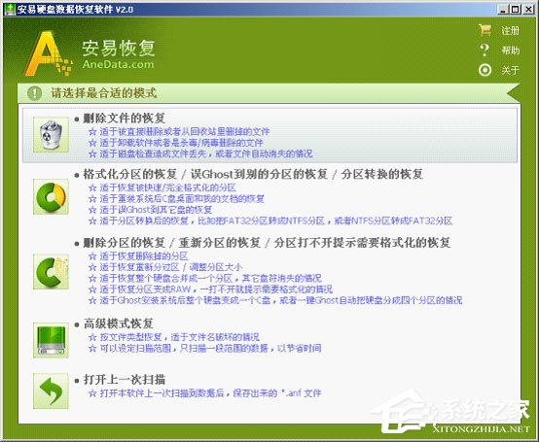Click line about saved *.anf file
539x442 pixels.
[x=205, y=392]
